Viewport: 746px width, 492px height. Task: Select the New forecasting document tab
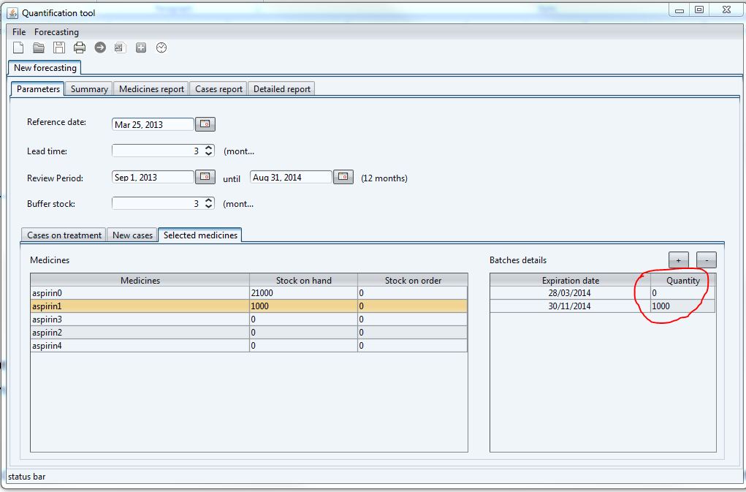(45, 67)
